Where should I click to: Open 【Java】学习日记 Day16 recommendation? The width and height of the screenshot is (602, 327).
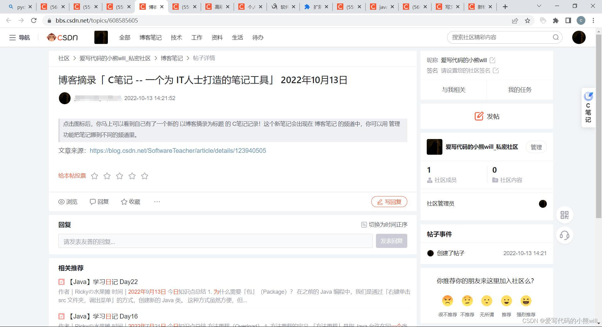click(103, 316)
